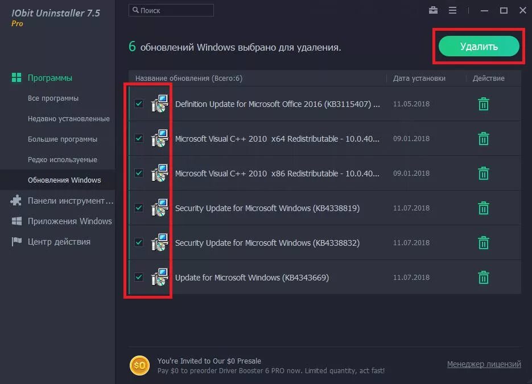Uncheck Security Update KB4338819 checkbox
The height and width of the screenshot is (384, 532).
coord(139,208)
